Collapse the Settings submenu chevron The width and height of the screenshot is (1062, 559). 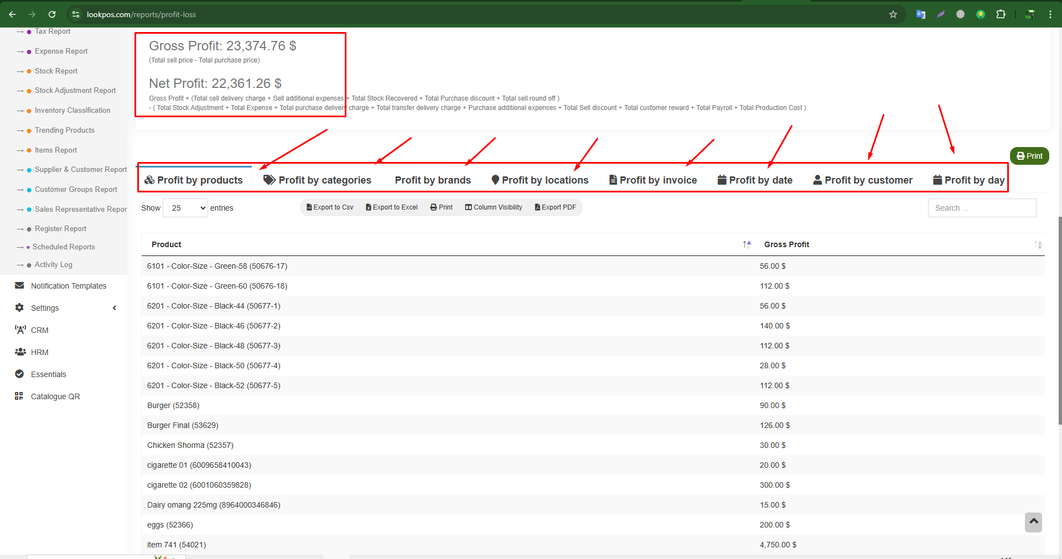[115, 307]
